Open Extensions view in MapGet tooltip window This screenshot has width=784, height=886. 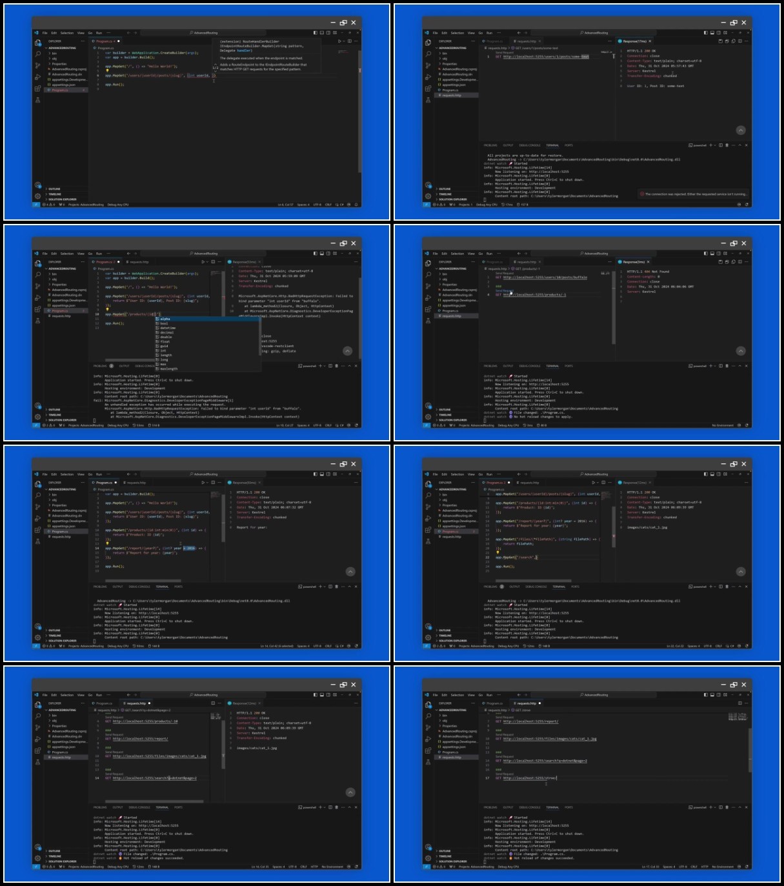pyautogui.click(x=37, y=88)
